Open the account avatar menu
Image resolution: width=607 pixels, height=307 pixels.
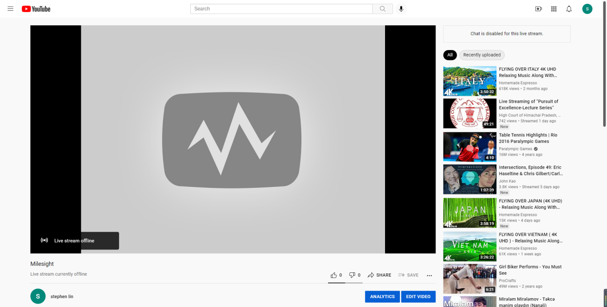pos(587,9)
